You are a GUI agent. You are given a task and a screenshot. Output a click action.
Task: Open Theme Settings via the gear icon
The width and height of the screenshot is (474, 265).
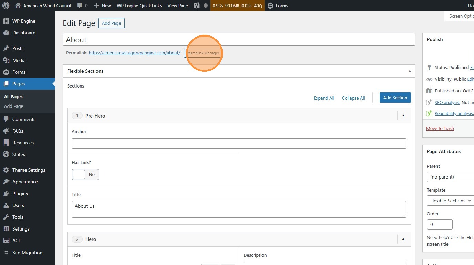pyautogui.click(x=6, y=170)
